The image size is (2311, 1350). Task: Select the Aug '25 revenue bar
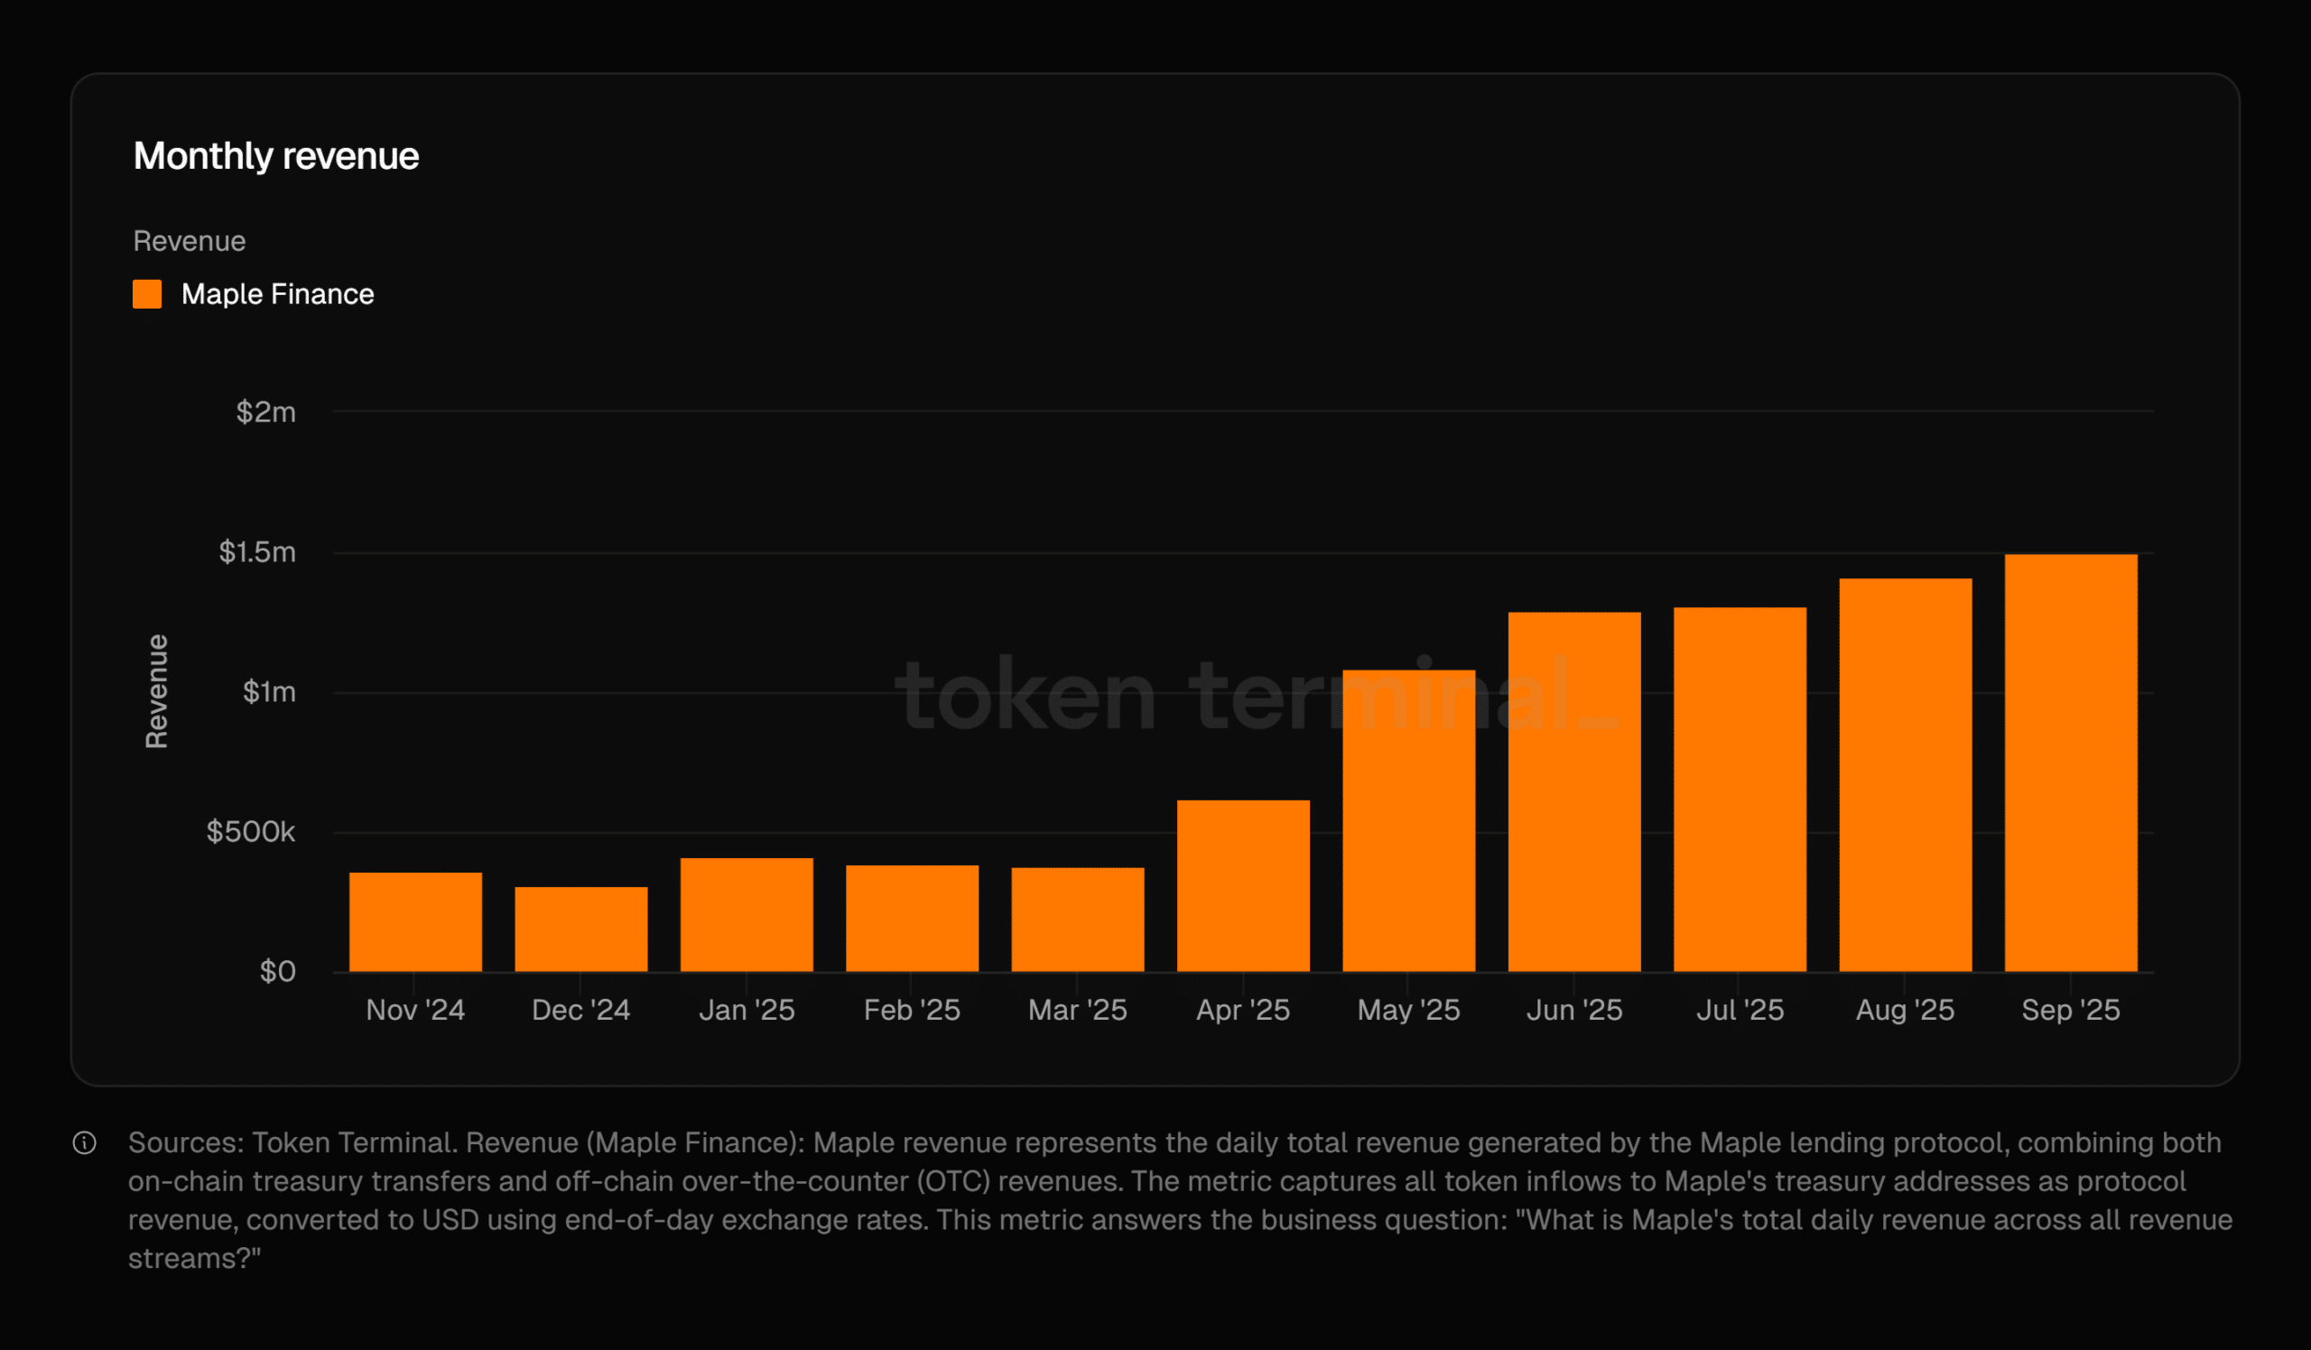(1905, 774)
